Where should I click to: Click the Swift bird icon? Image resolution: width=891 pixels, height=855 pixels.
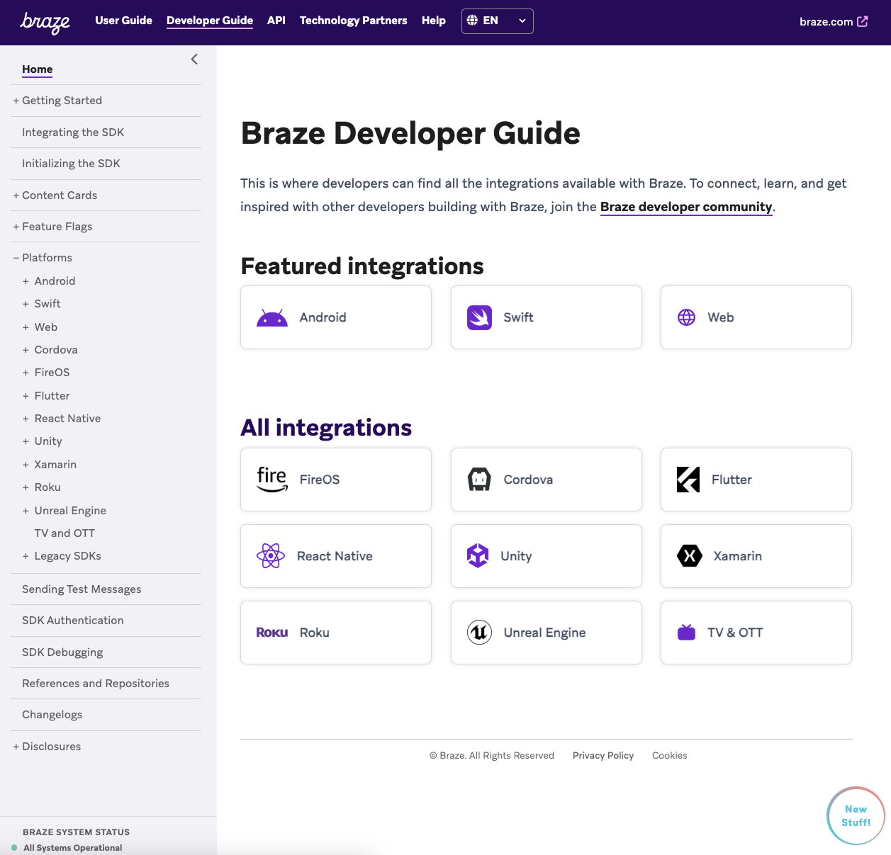pos(480,317)
